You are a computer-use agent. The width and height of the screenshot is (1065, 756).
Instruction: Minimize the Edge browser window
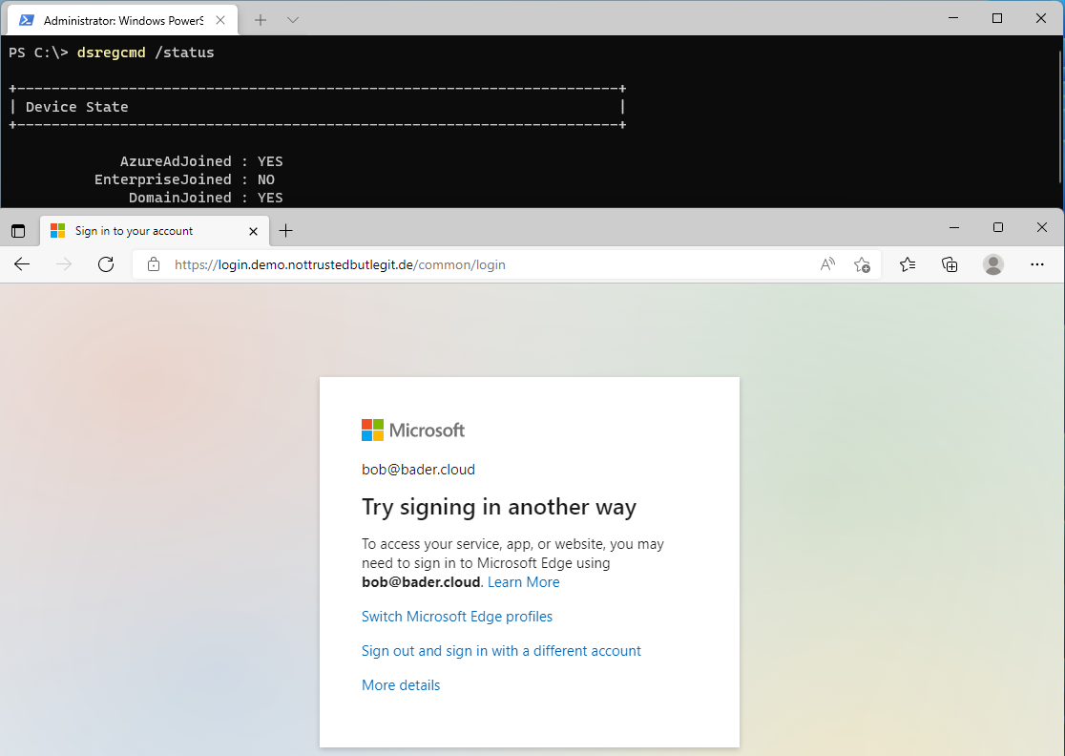[954, 227]
